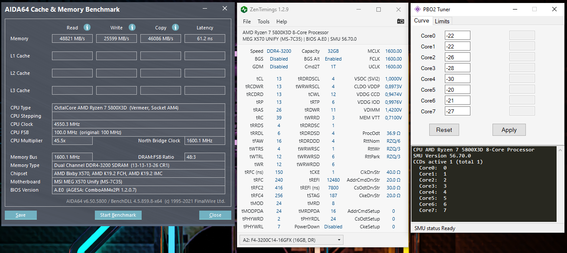567x253 pixels.
Task: Click the Memory Latency value 61.2 ns
Action: pos(204,38)
